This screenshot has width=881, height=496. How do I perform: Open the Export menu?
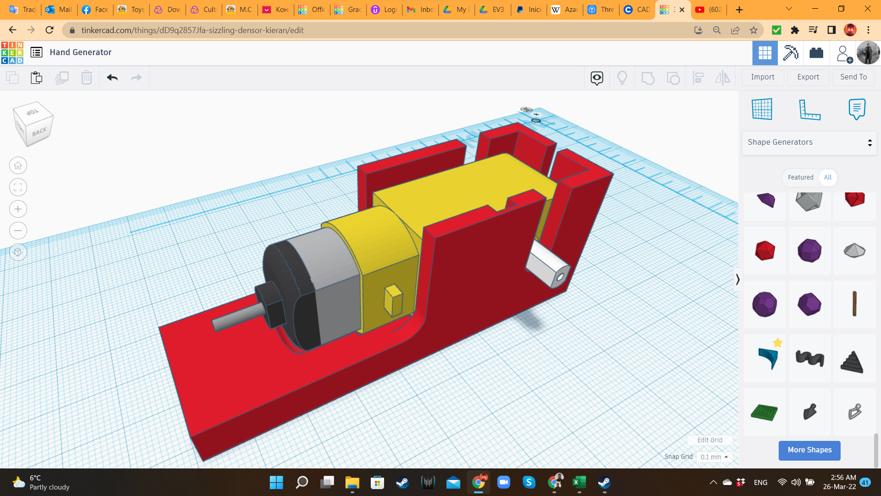808,77
